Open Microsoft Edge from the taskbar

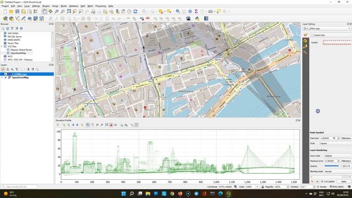click(x=221, y=194)
